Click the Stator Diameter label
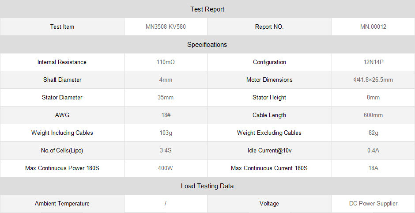 (x=62, y=98)
